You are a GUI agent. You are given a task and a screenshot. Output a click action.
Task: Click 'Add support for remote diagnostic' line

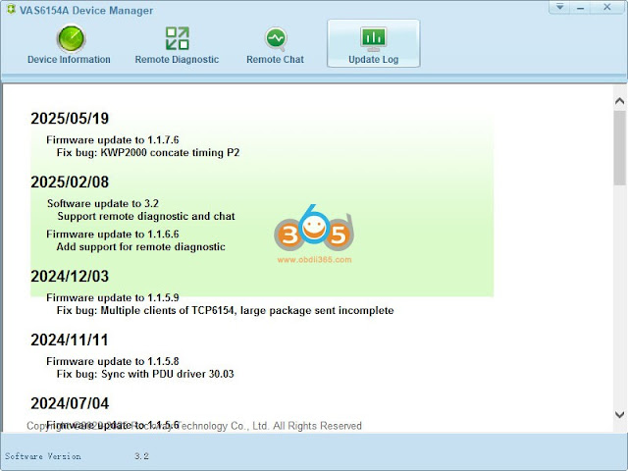click(x=141, y=246)
